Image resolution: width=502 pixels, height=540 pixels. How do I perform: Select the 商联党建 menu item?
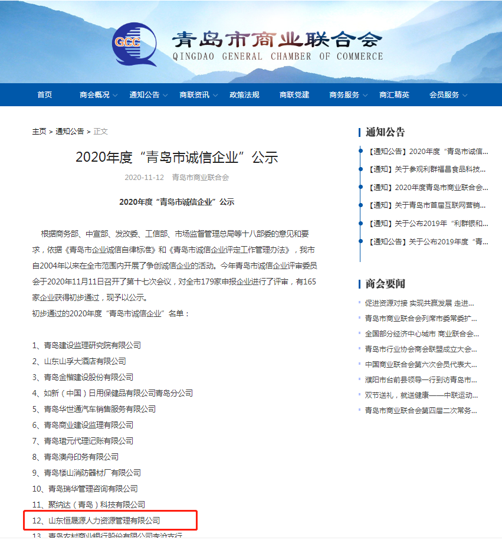point(294,94)
